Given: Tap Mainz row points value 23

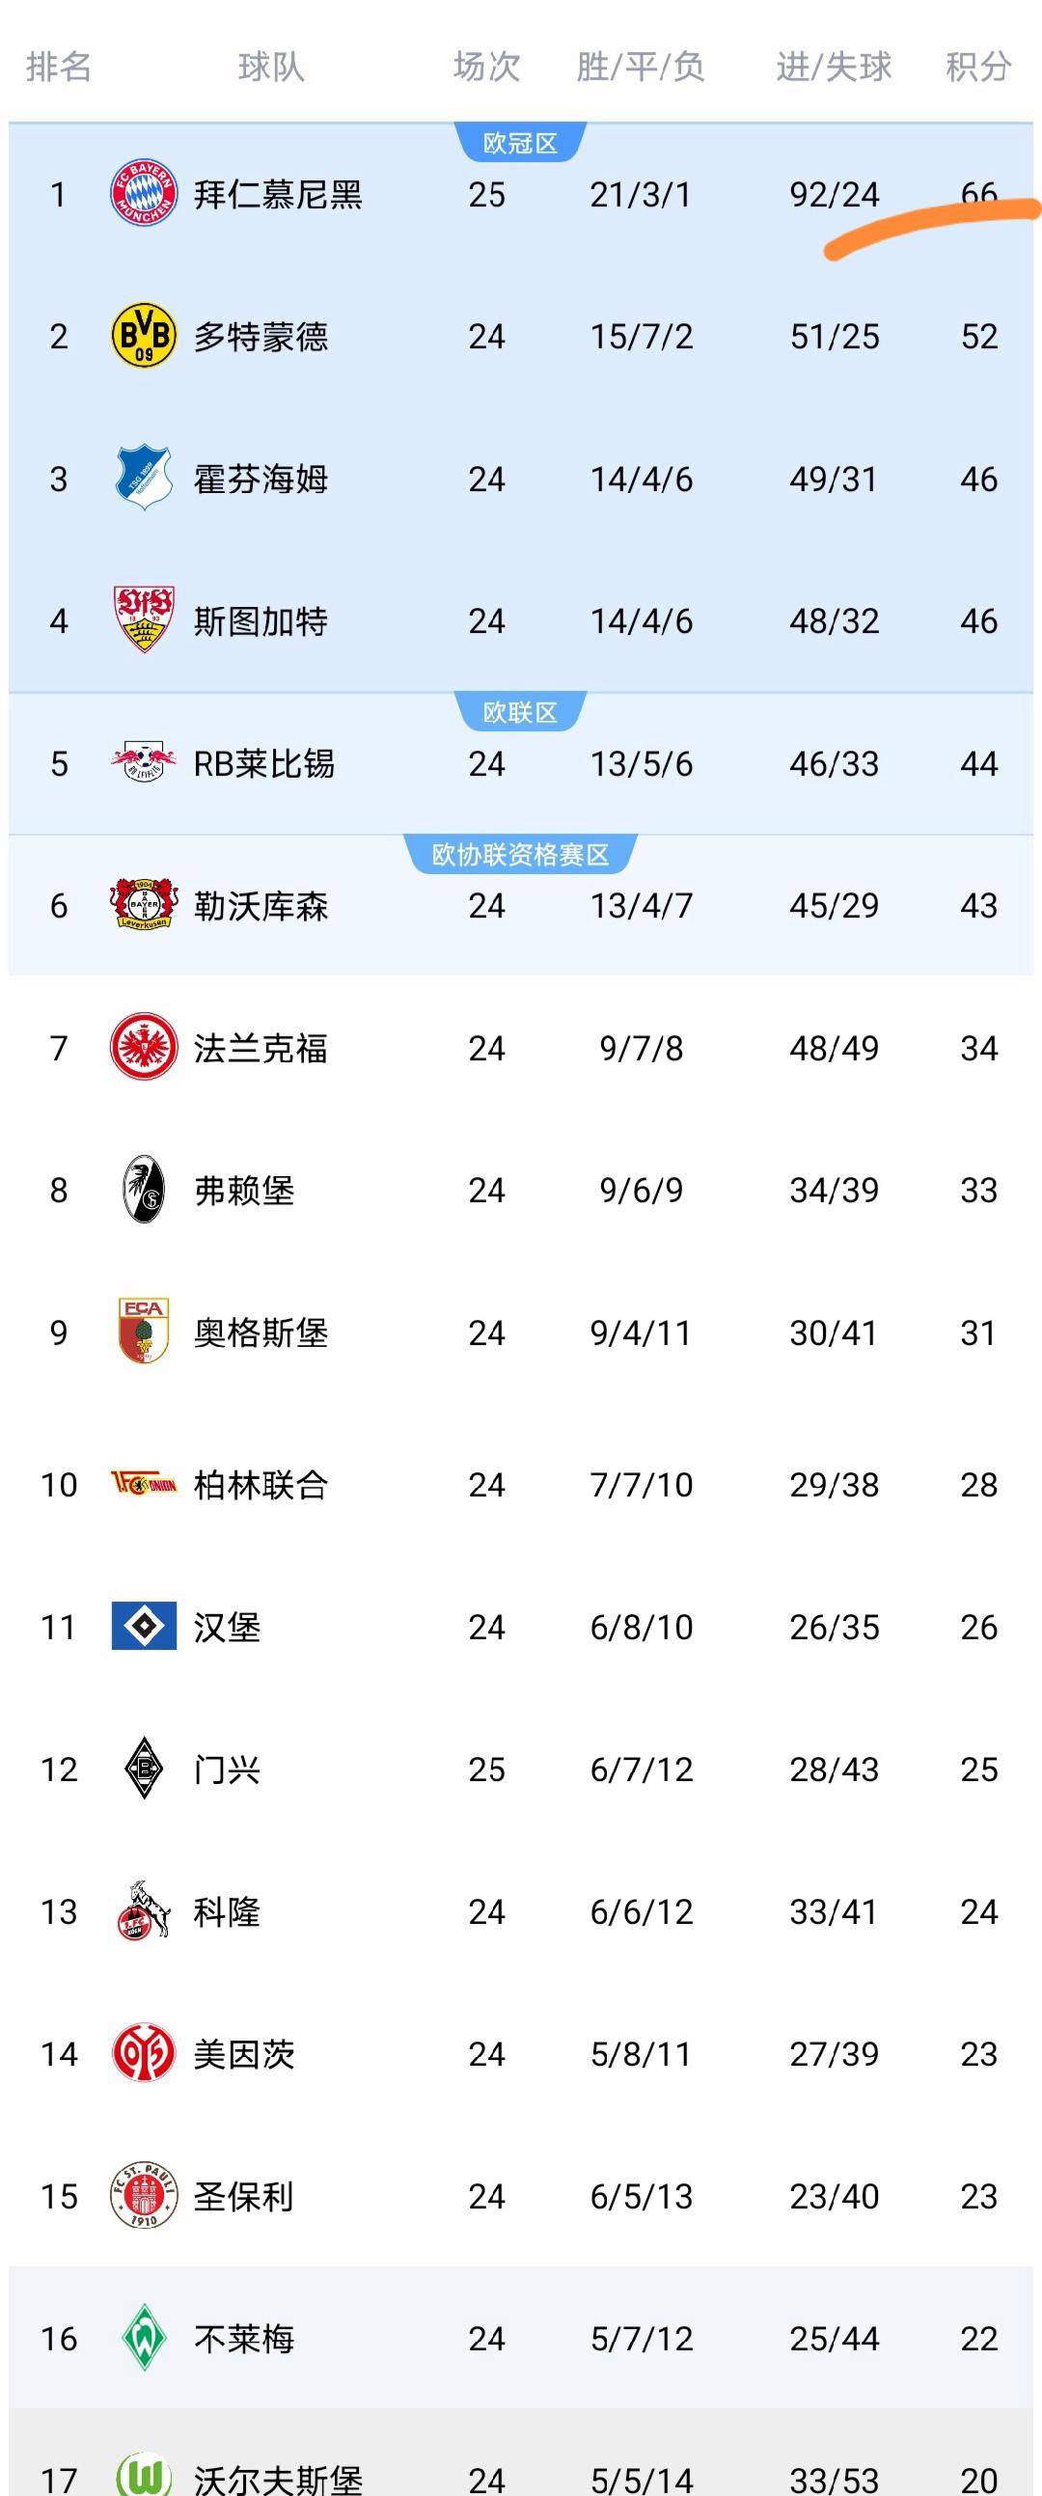Looking at the screenshot, I should point(979,2053).
